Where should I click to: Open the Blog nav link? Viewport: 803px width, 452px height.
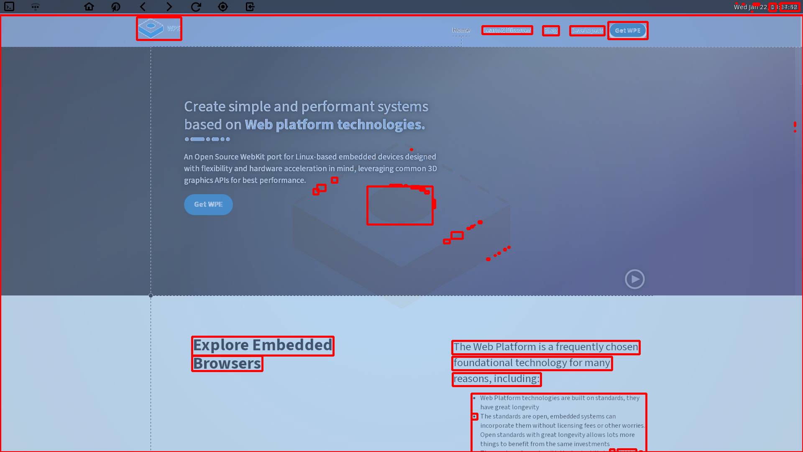click(x=551, y=31)
